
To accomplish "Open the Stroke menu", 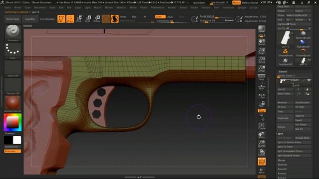I will coord(194,7).
